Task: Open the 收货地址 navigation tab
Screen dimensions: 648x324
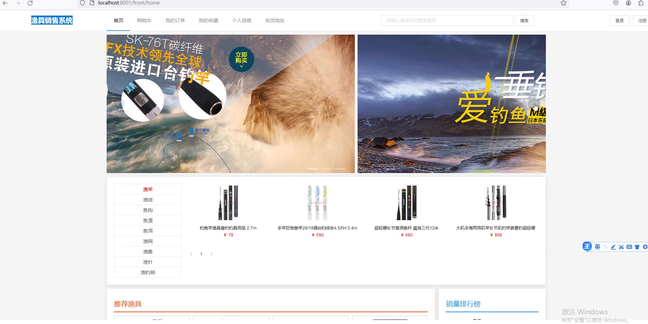Action: pyautogui.click(x=275, y=20)
